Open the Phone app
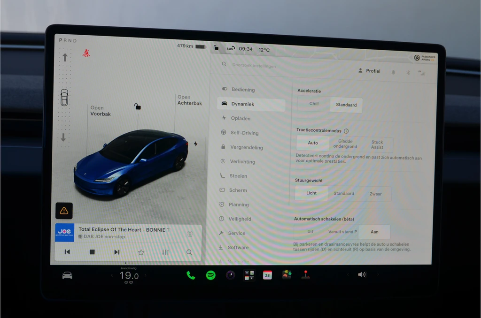 tap(191, 275)
